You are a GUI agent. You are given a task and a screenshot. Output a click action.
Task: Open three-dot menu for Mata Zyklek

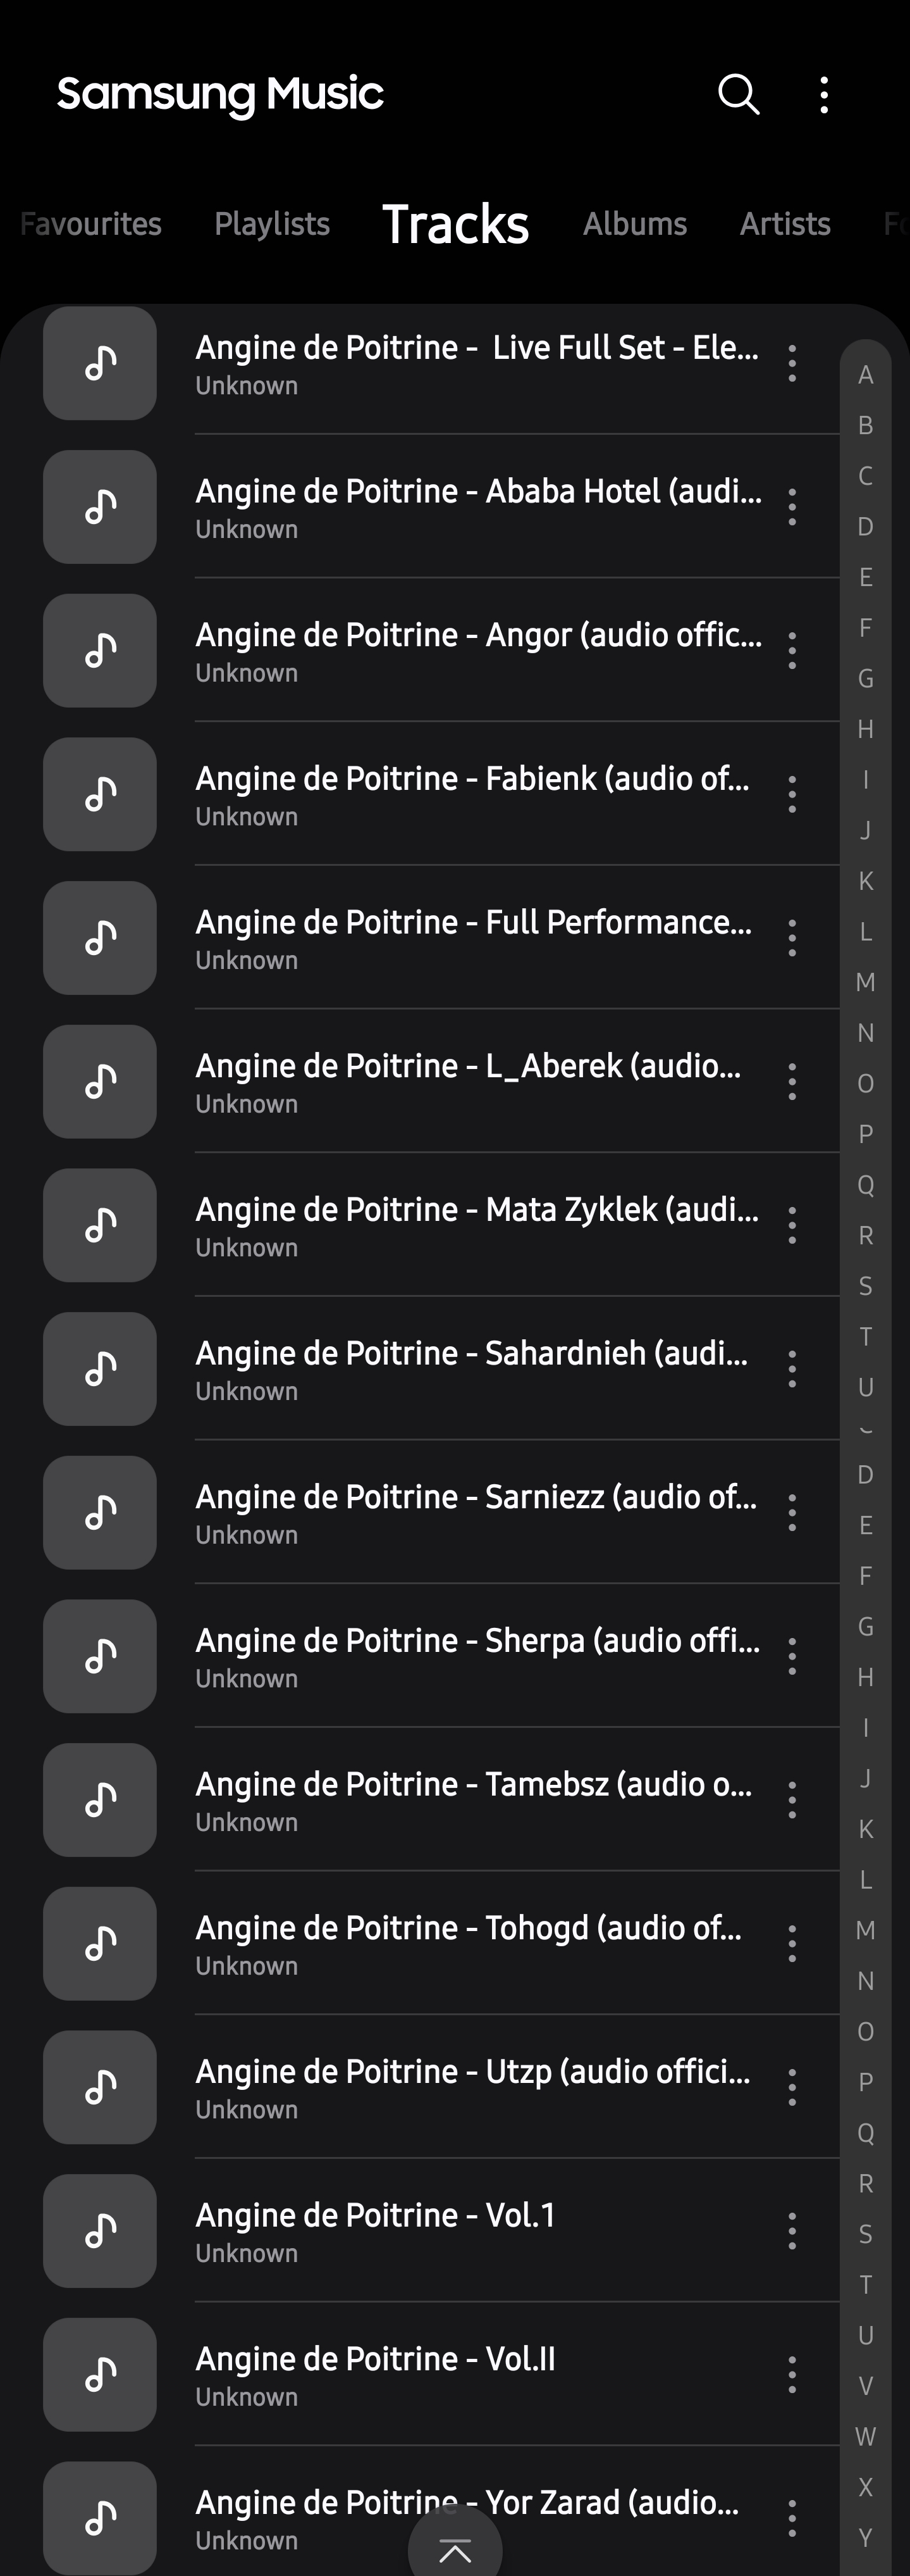792,1226
